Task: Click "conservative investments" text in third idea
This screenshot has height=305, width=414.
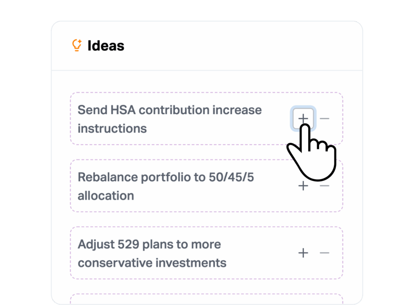Action: (x=152, y=263)
